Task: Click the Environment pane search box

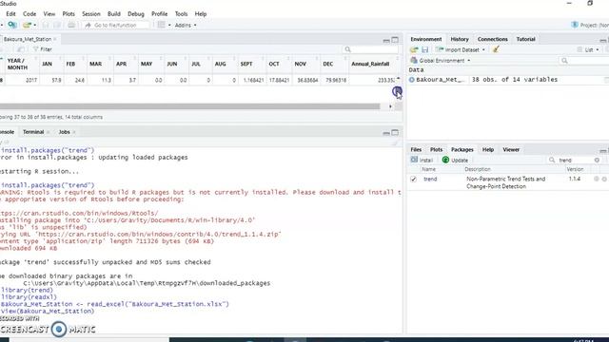Action: click(x=584, y=61)
